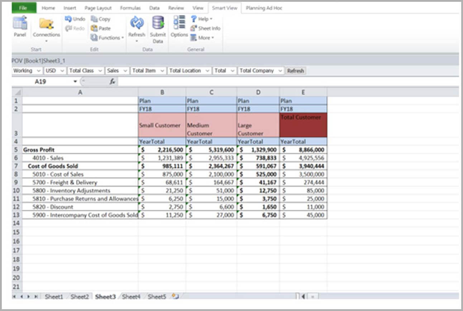The image size is (463, 311).
Task: Select row 13 header
Action: click(17, 215)
